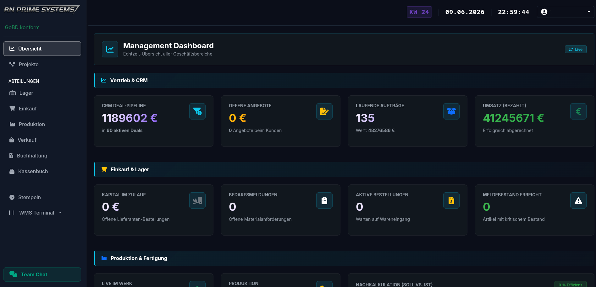Screen dimensions: 596x287
Task: Open Projekte in the sidebar
Action: tap(42, 64)
